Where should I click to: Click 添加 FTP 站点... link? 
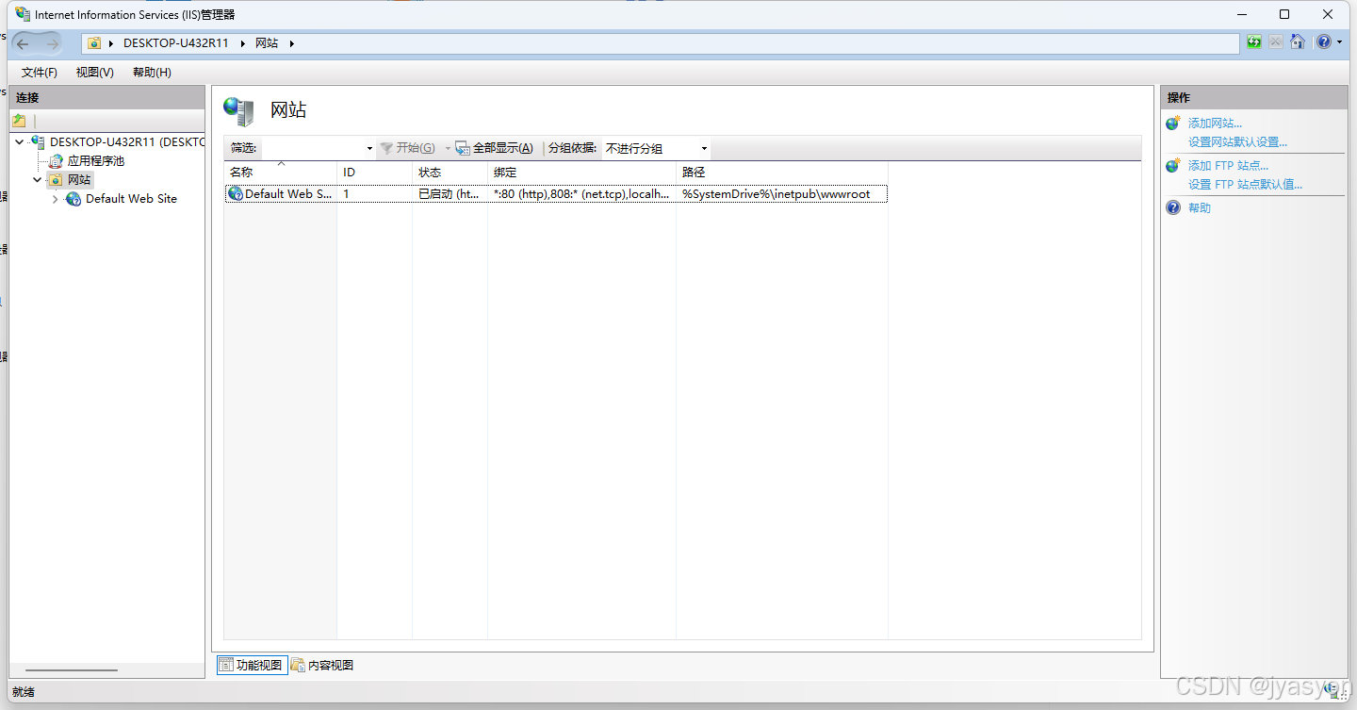click(1228, 166)
